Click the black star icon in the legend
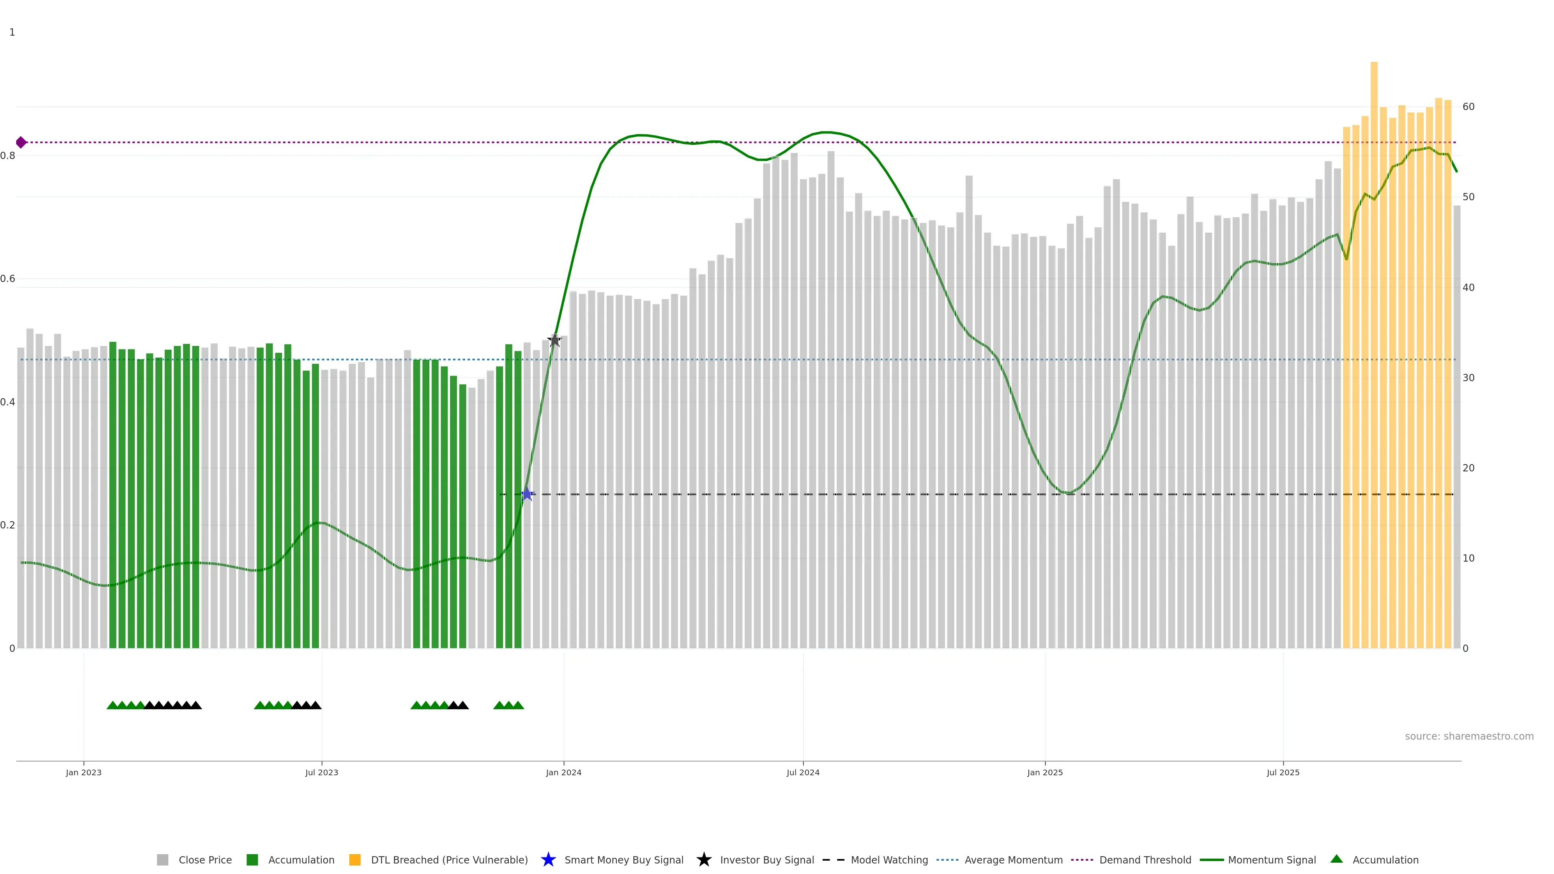This screenshot has width=1554, height=874. point(703,859)
